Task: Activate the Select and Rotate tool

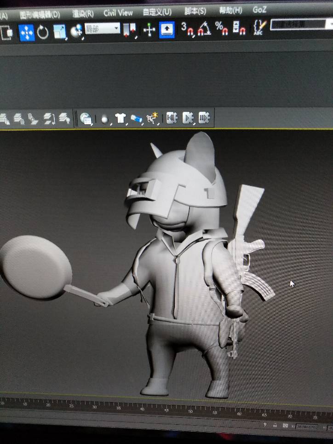Action: (x=43, y=32)
